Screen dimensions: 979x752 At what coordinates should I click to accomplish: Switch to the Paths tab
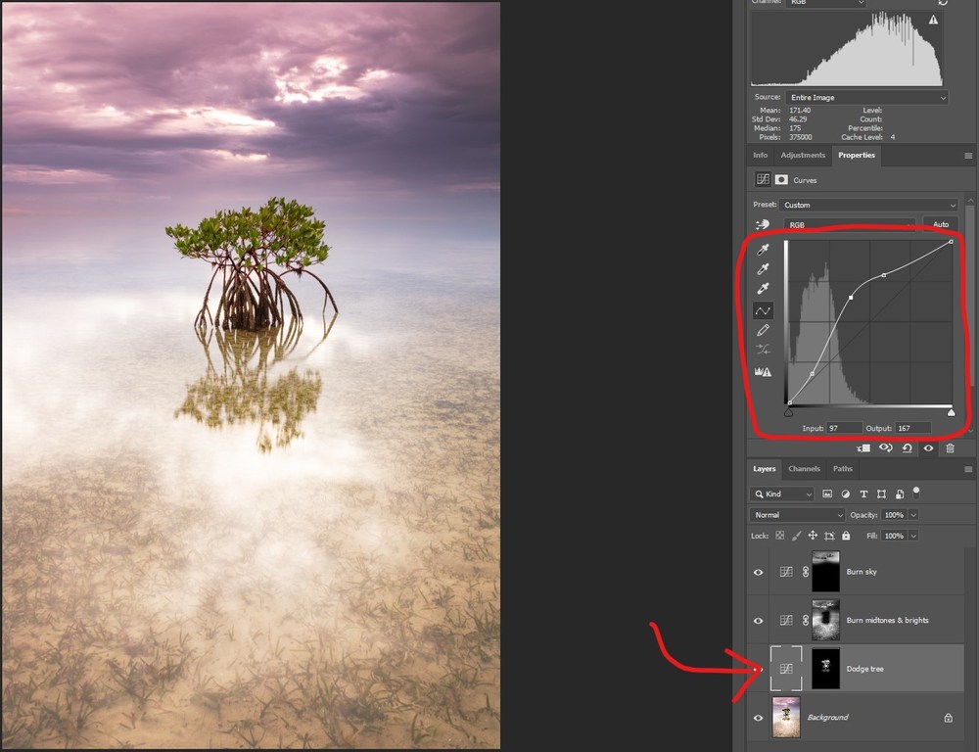842,468
